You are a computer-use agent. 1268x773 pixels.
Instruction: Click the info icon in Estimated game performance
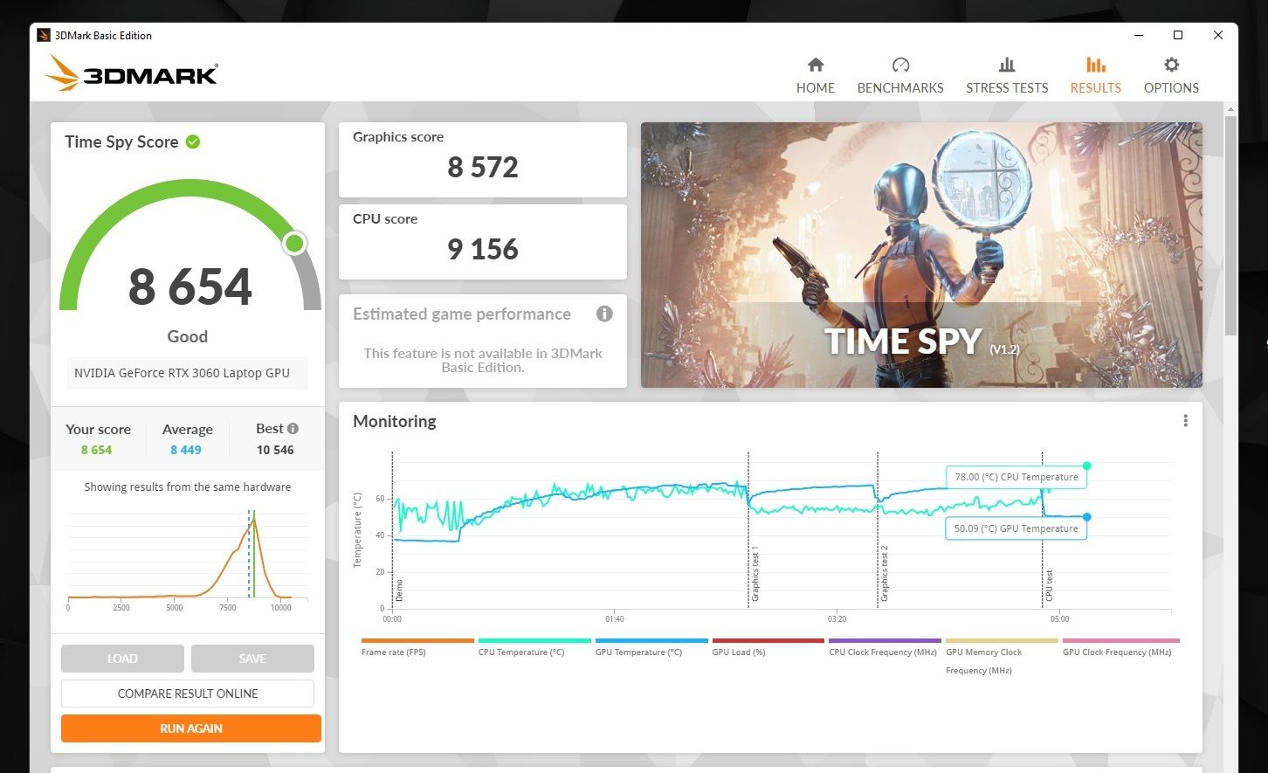coord(604,314)
